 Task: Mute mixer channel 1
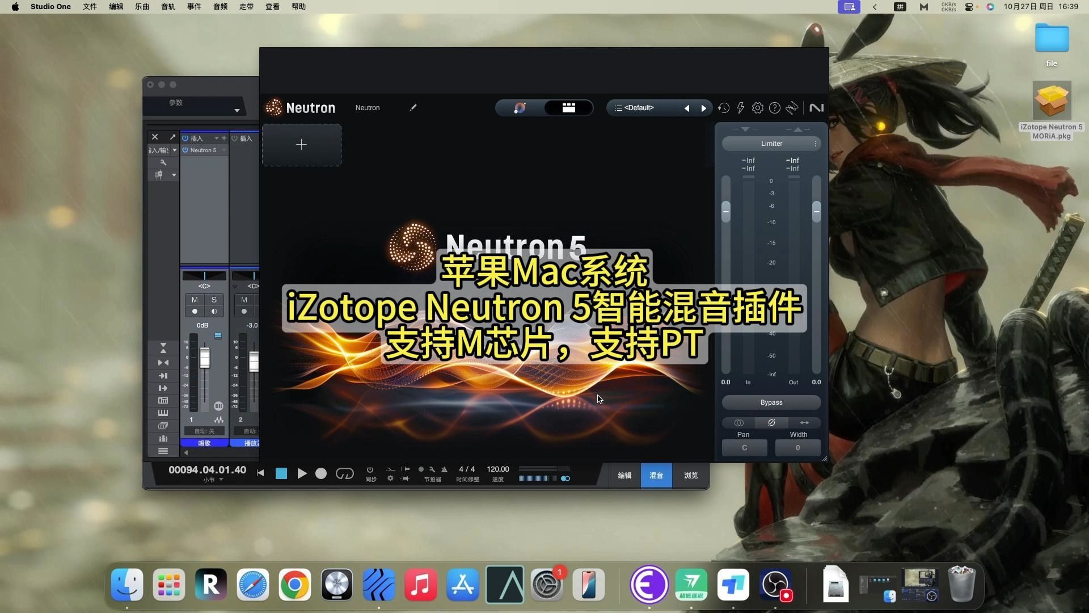click(195, 300)
